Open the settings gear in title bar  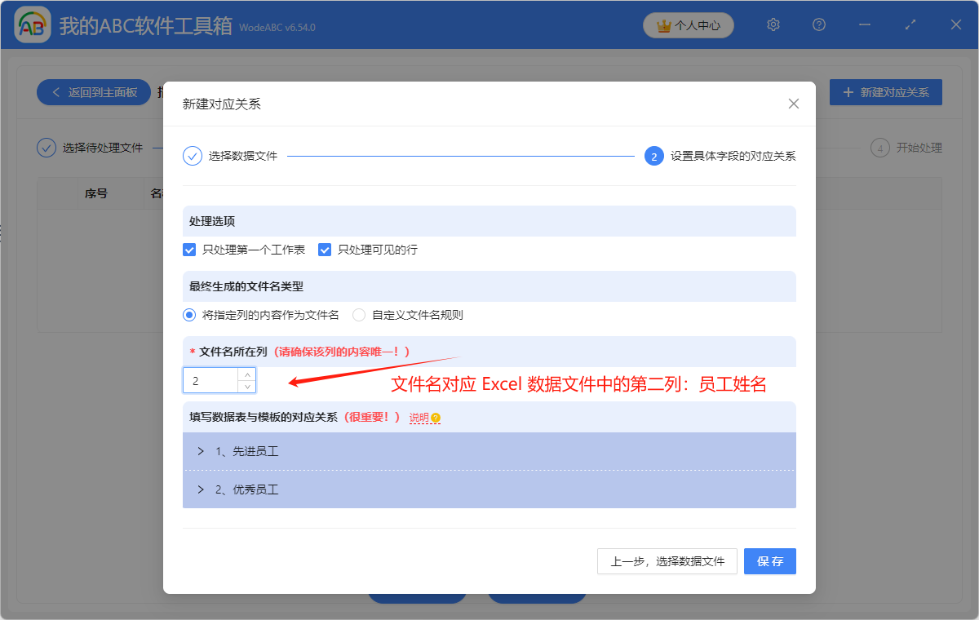(x=773, y=24)
